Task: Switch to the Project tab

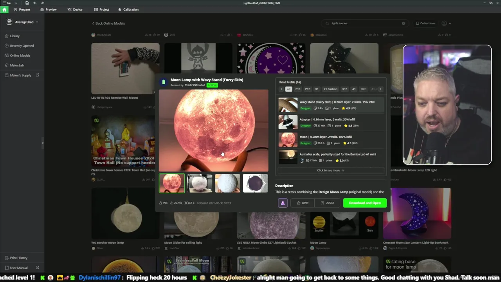Action: (x=101, y=9)
